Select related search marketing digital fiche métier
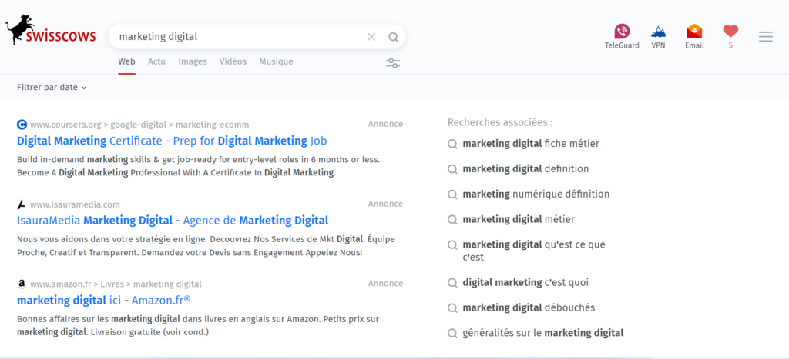Screen dimensions: 789x359 point(530,144)
